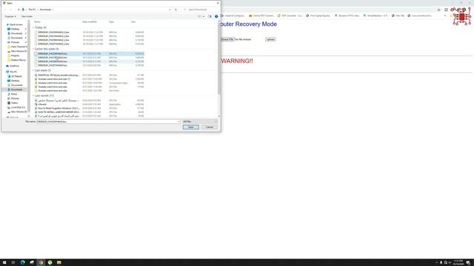
Task: Collapse the Today file group
Action: [x=33, y=27]
